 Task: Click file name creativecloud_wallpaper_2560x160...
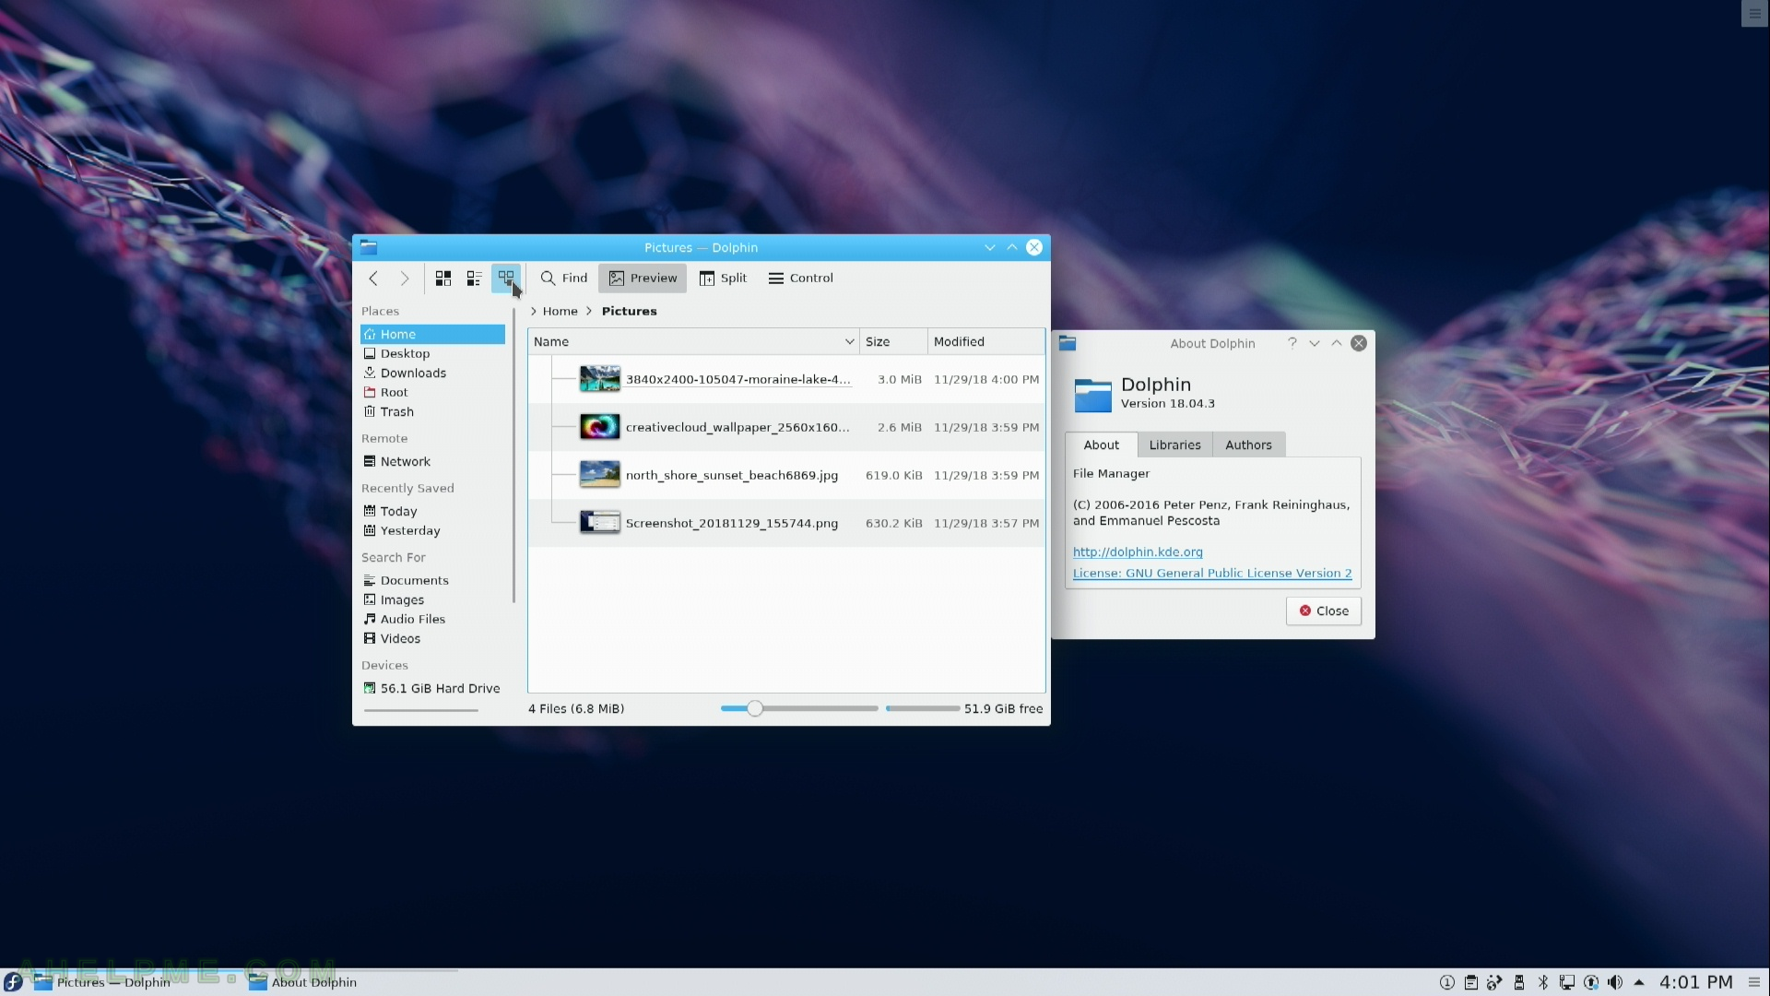click(737, 427)
